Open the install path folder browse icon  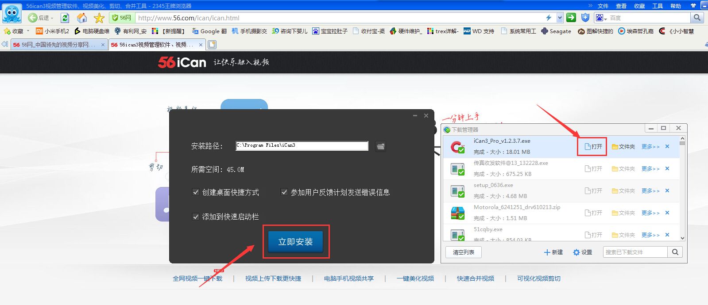(380, 146)
